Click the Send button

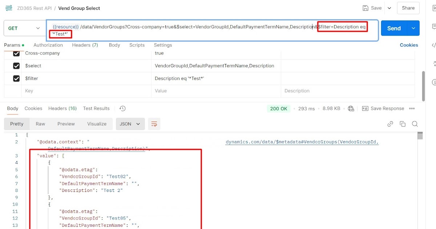[x=394, y=28]
